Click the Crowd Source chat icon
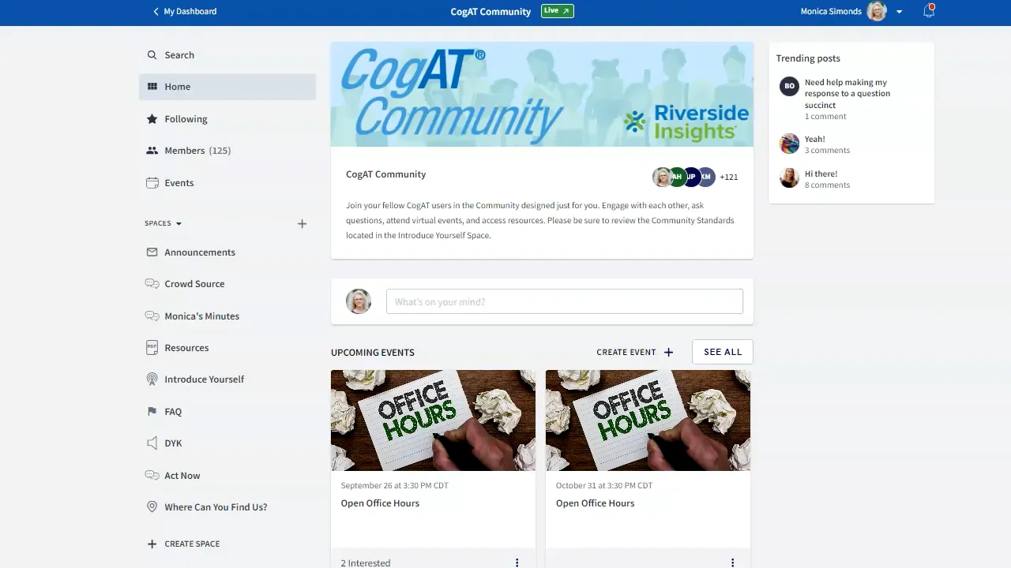The width and height of the screenshot is (1011, 568). tap(152, 284)
